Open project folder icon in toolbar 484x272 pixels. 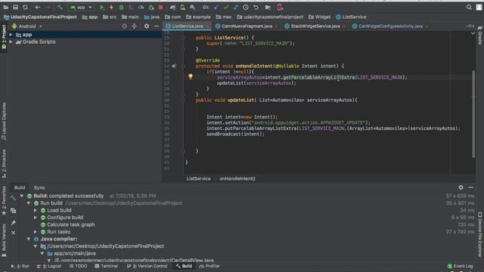(5, 8)
